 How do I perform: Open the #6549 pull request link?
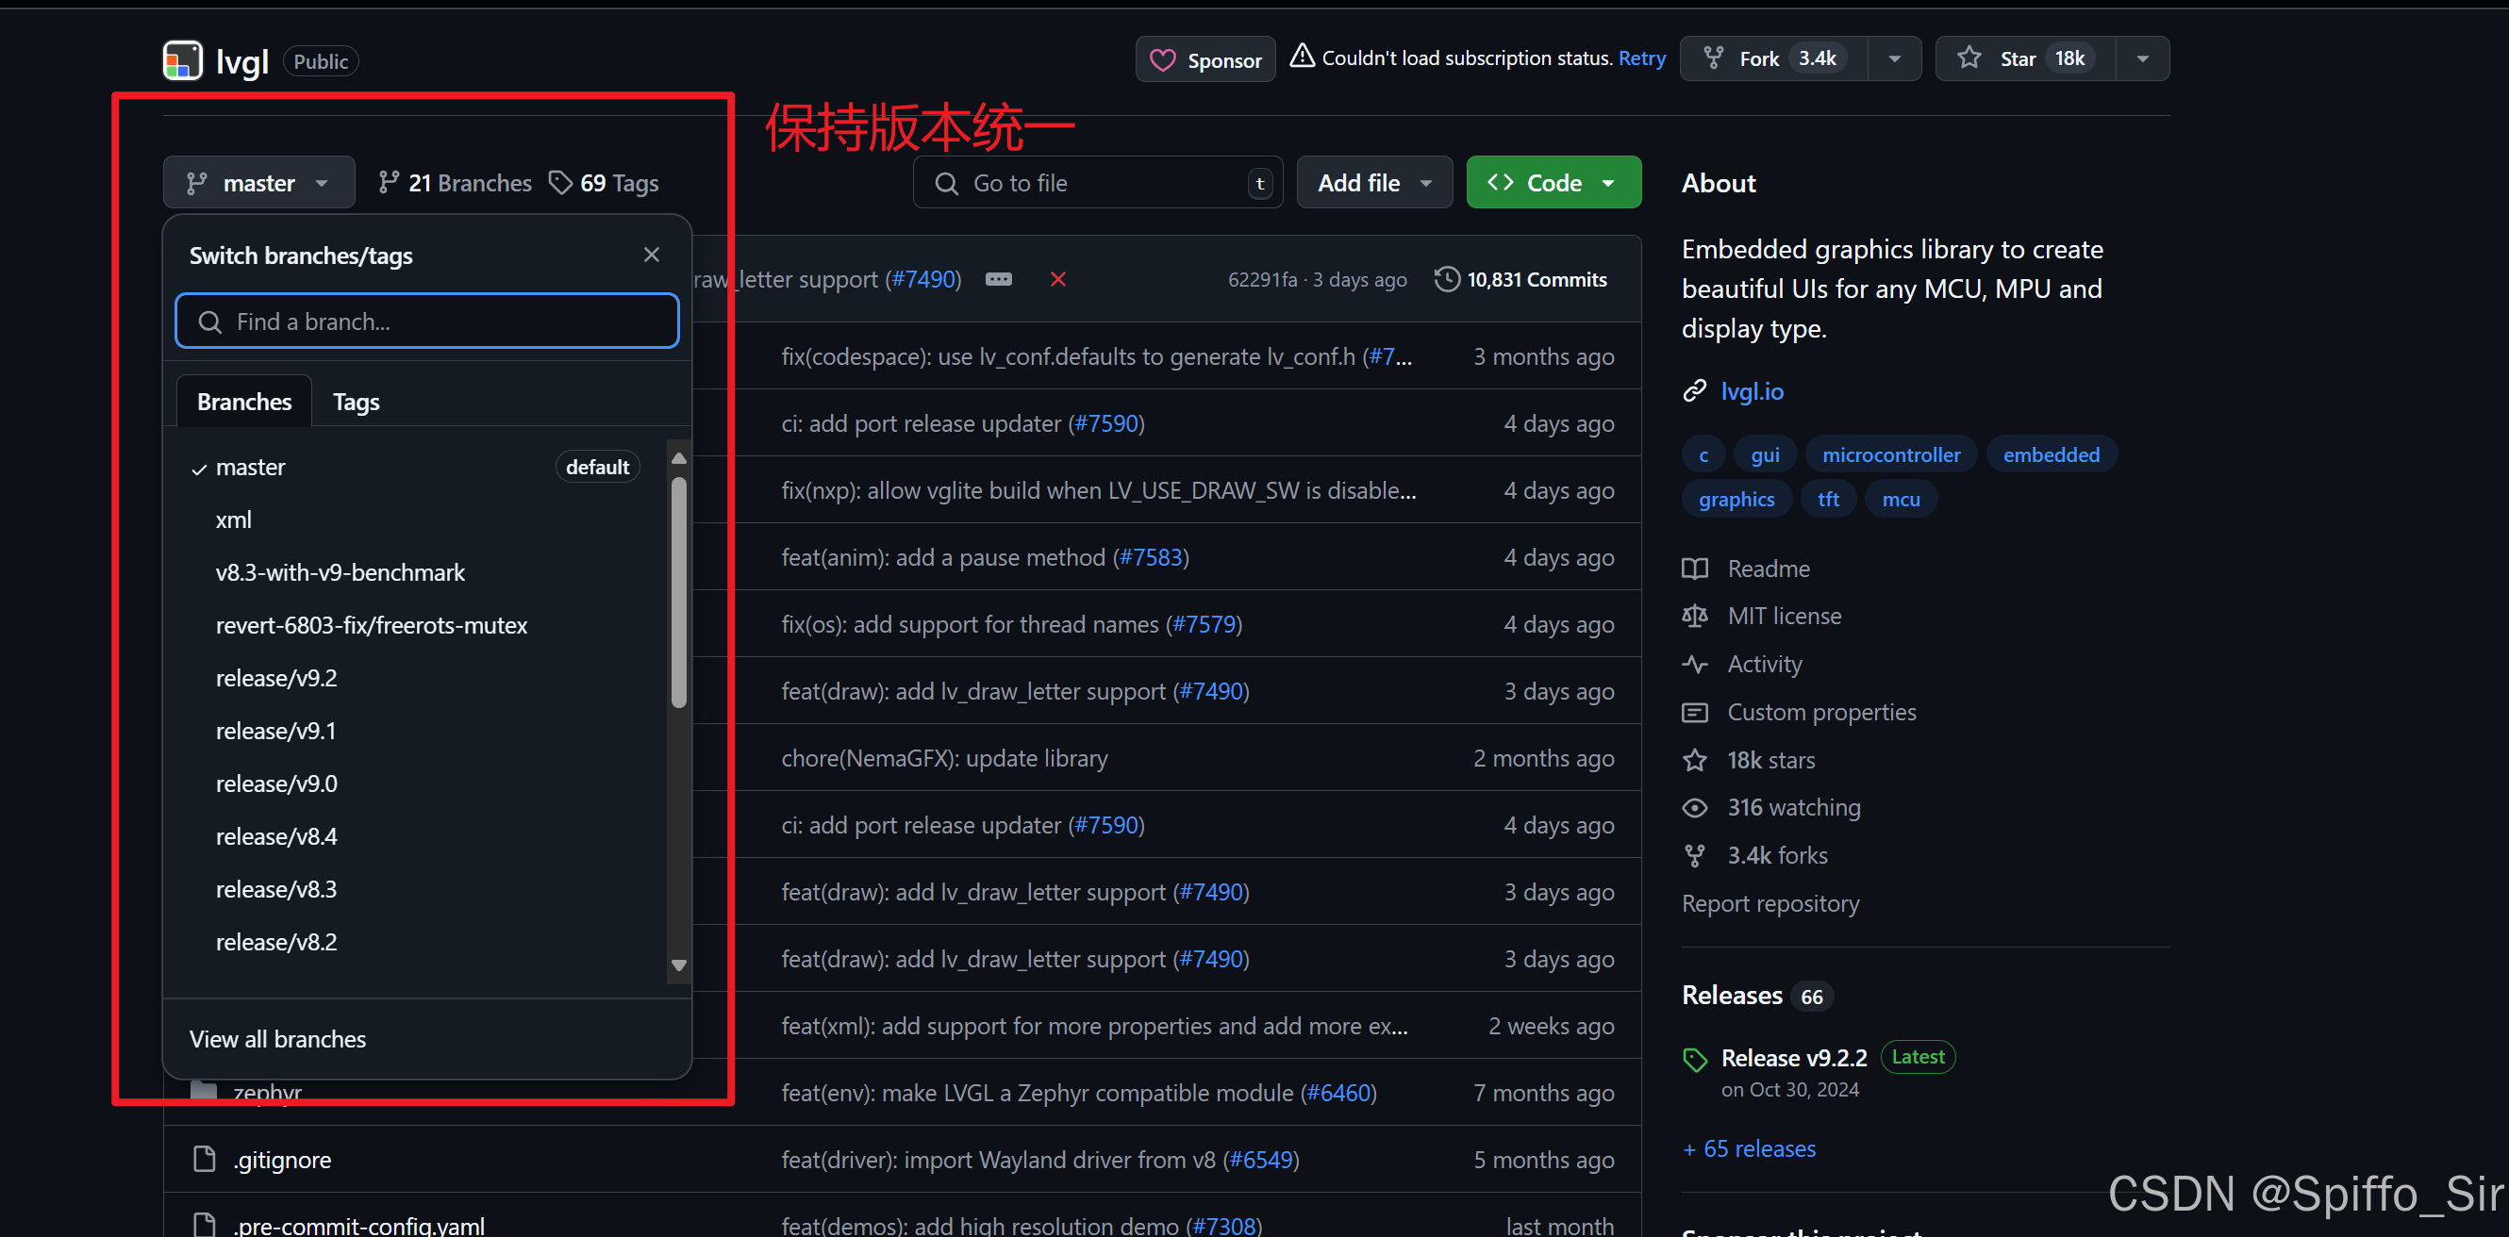tap(1261, 1160)
